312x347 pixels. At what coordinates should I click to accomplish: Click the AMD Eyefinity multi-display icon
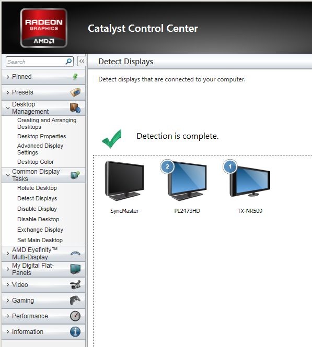(75, 254)
